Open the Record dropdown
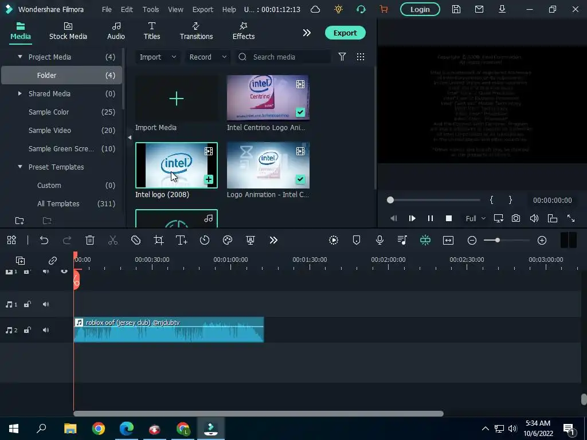Screen dimensions: 587x440 click(x=208, y=57)
